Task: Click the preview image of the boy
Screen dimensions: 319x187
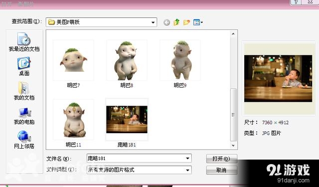Action: 278,79
